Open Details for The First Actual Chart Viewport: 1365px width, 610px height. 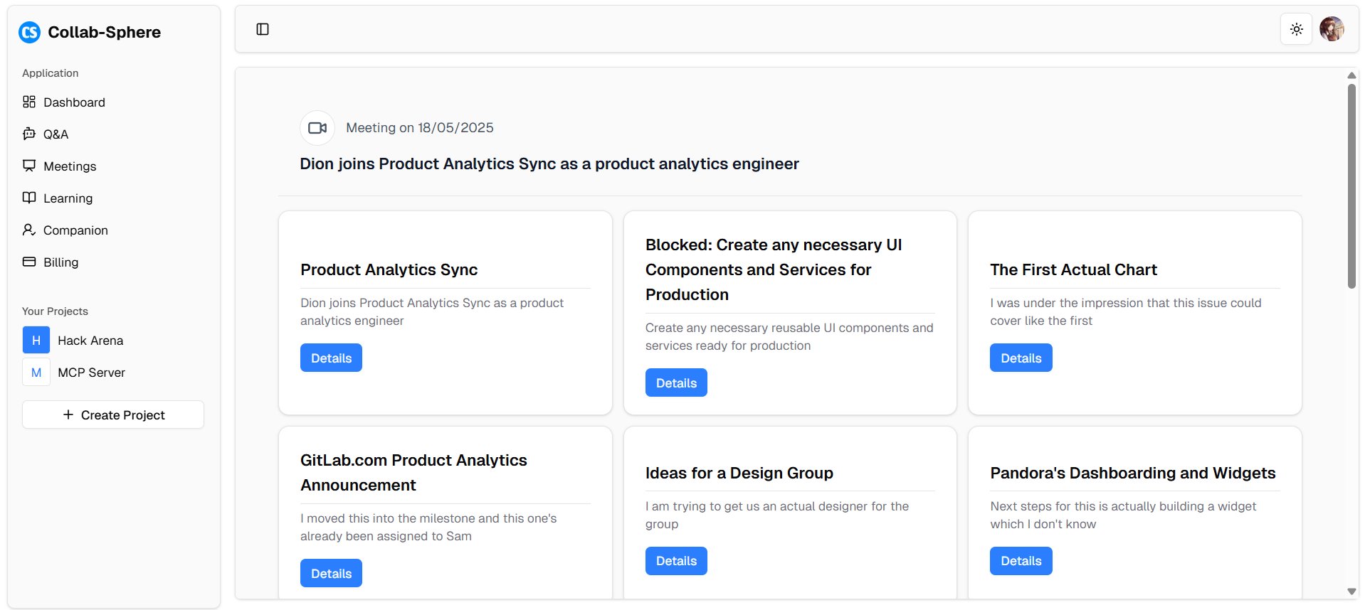(x=1021, y=358)
